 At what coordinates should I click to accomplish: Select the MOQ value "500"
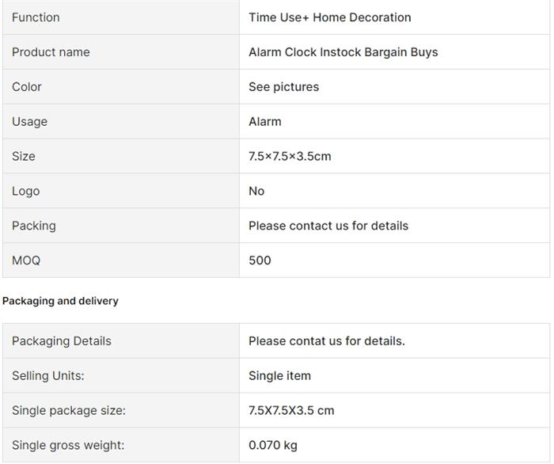point(260,261)
